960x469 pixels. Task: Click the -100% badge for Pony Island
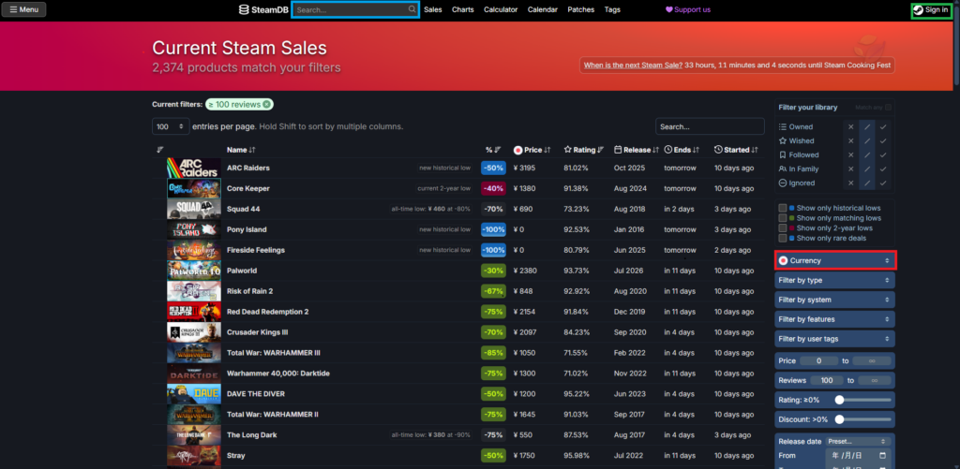[x=493, y=229]
